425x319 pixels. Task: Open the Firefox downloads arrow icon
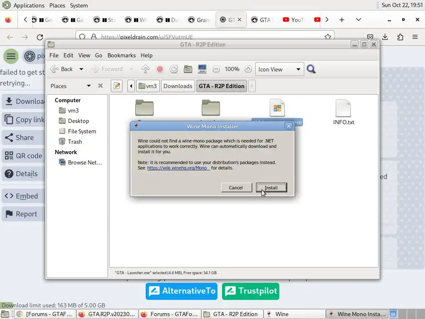(x=385, y=37)
